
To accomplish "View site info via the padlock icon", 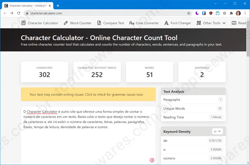I will 27,13.
